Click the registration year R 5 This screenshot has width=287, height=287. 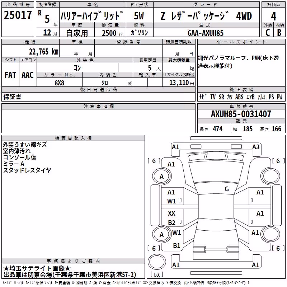(44, 17)
